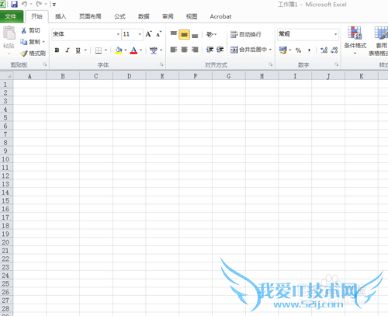388x316 pixels.
Task: Expand the underline style arrow
Action: point(85,50)
